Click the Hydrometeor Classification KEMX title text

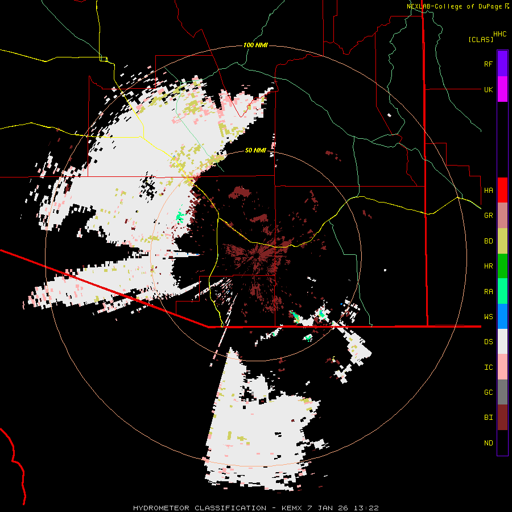(255, 508)
